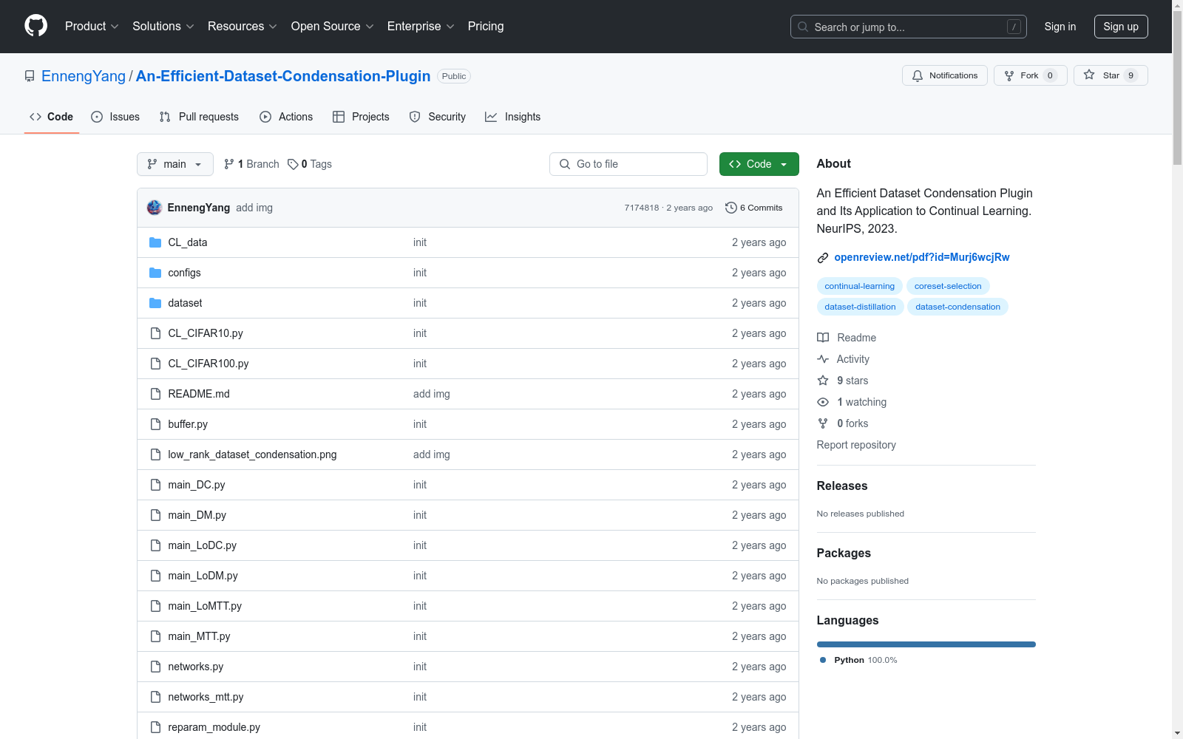Viewport: 1183px width, 739px height.
Task: Click the file icon for buffer.py
Action: pos(155,424)
